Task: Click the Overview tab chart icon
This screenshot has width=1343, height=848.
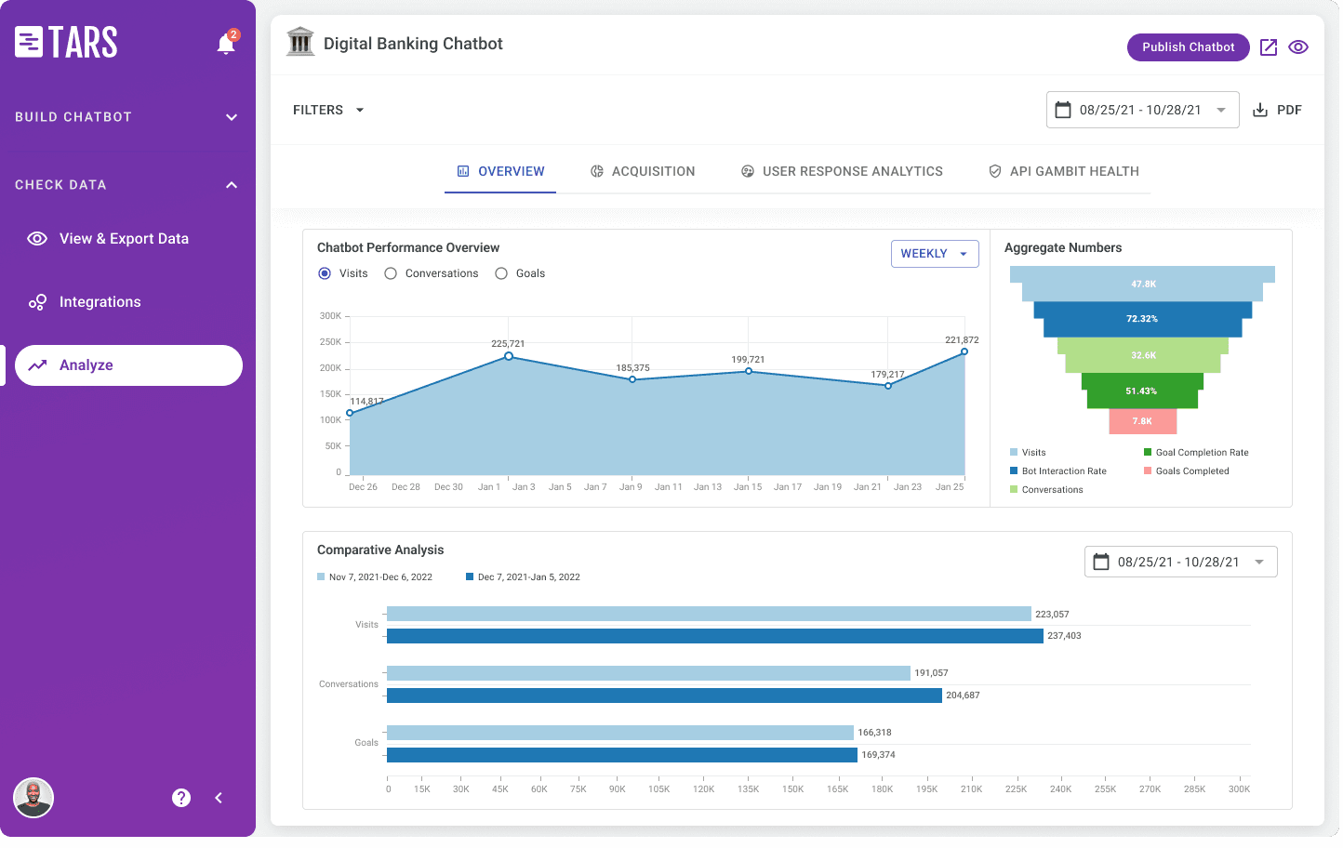Action: 464,172
